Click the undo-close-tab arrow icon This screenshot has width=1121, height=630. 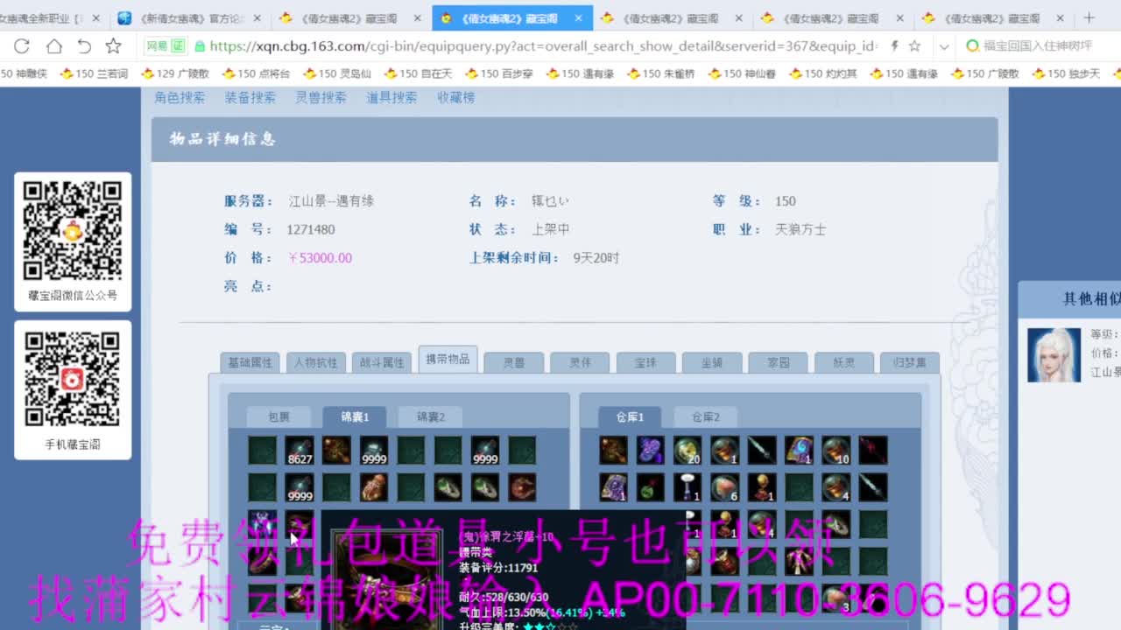click(84, 46)
